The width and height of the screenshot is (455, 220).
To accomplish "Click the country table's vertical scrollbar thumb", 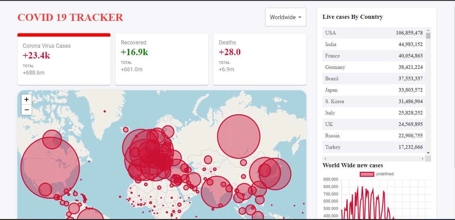I will click(x=428, y=36).
